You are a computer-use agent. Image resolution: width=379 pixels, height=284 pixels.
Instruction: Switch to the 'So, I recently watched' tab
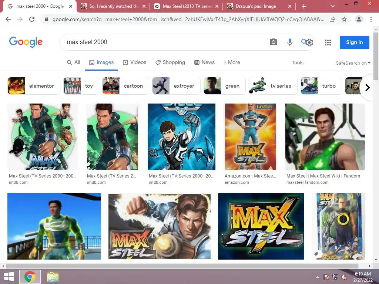point(113,6)
